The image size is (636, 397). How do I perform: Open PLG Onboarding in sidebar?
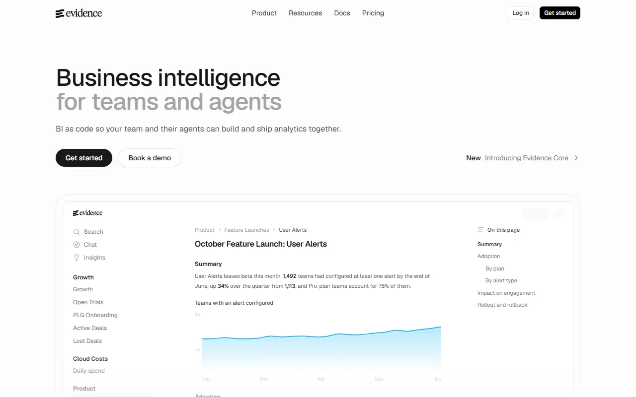[x=95, y=315]
